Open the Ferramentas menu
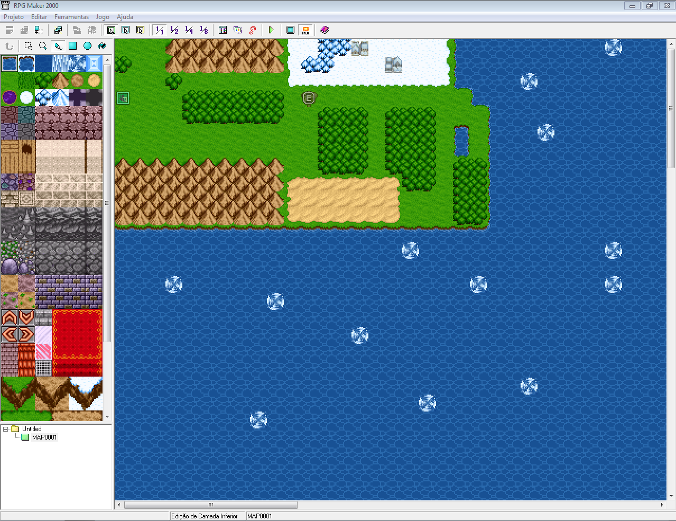This screenshot has height=521, width=676. tap(71, 17)
